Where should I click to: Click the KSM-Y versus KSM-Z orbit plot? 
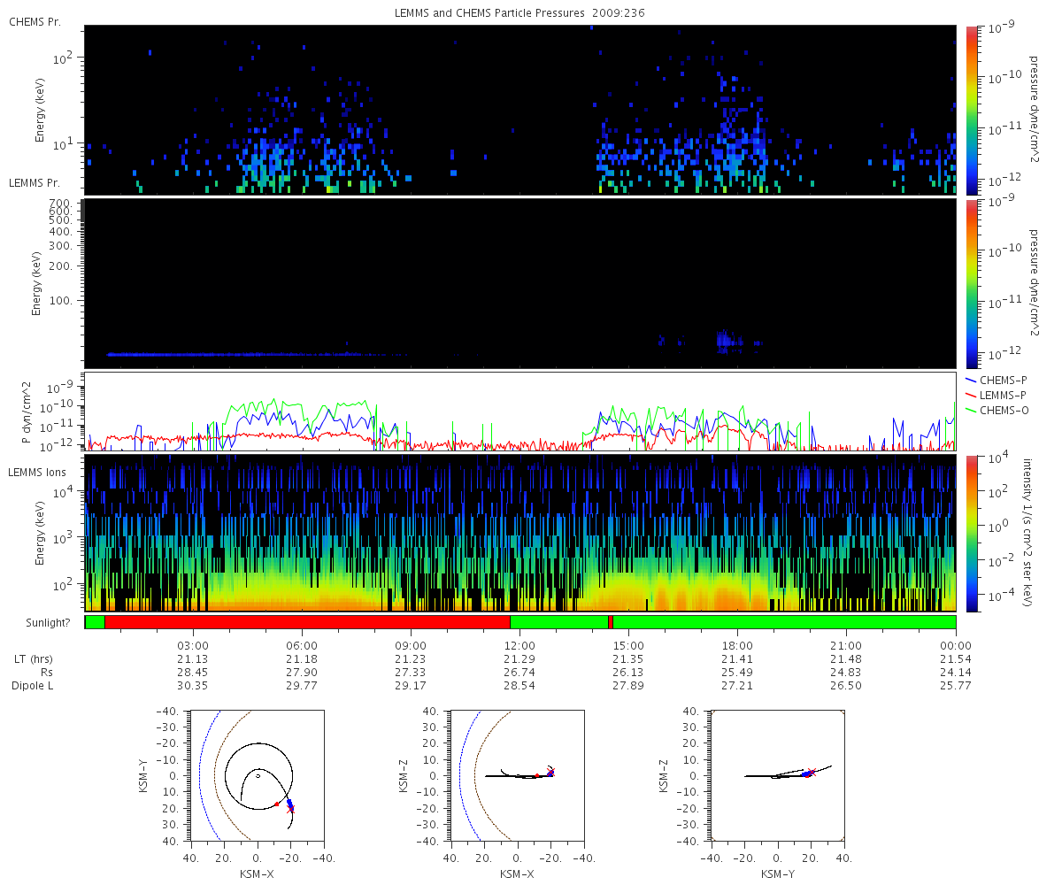pos(777,775)
